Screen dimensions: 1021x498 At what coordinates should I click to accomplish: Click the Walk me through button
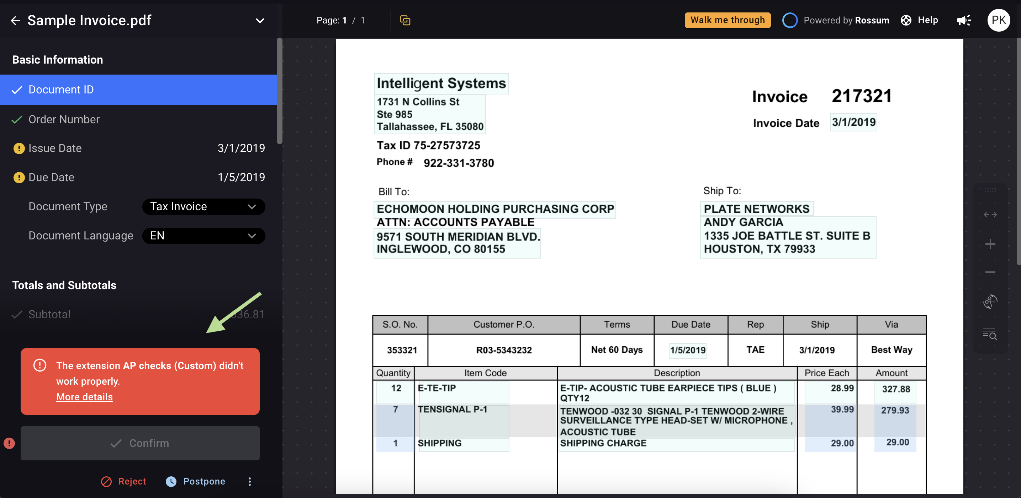[727, 20]
